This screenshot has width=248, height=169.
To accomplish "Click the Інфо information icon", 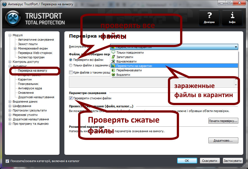I will (x=232, y=16).
